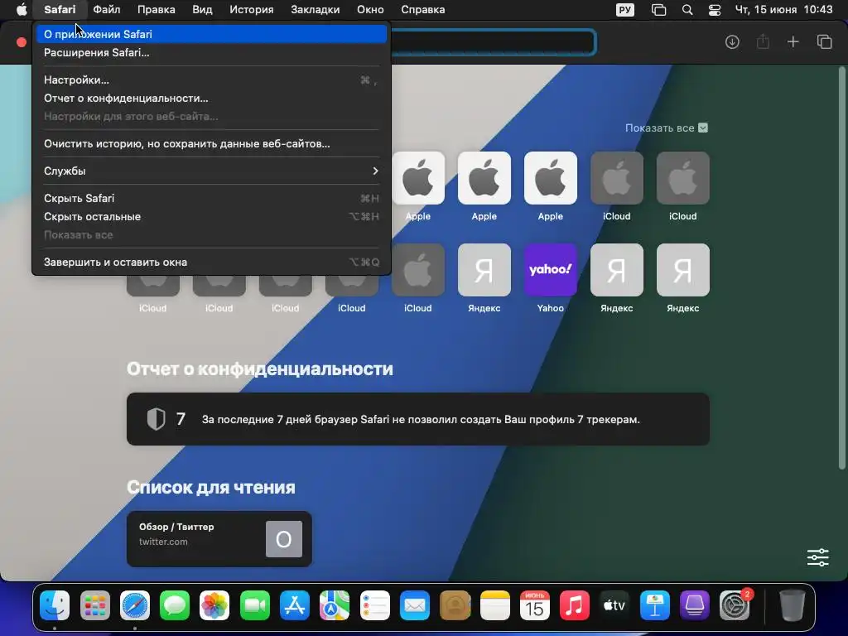The image size is (848, 636).
Task: Open the Файл menu
Action: click(107, 10)
